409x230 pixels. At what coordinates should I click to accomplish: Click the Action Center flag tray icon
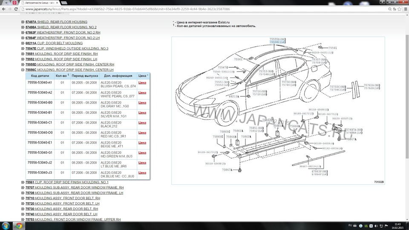coord(386,226)
